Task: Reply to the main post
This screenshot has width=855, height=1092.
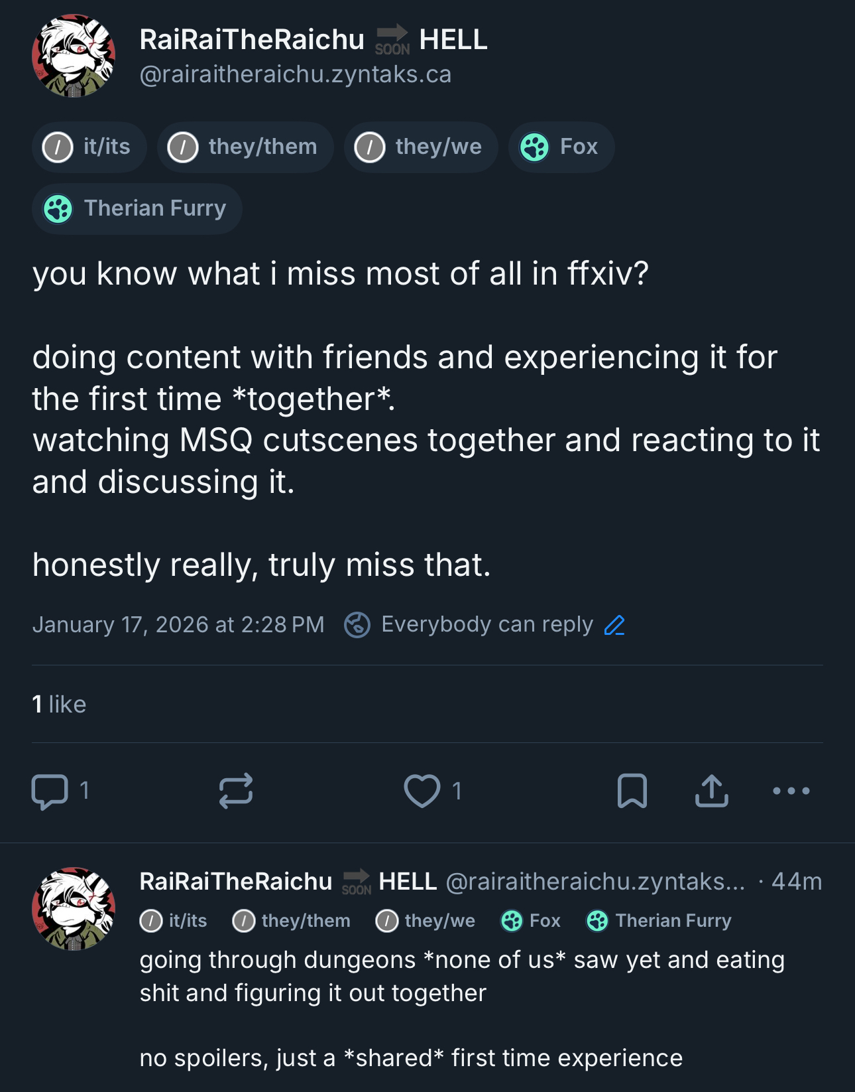Action: tap(50, 791)
